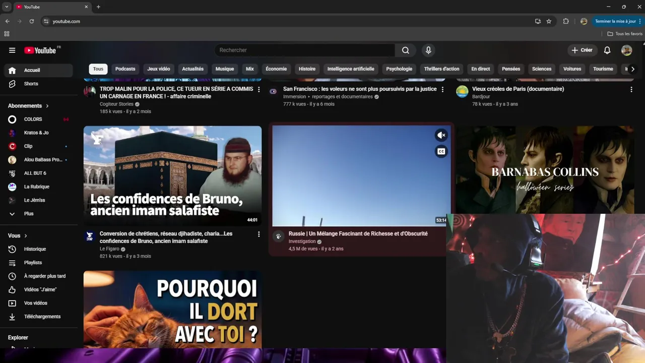
Task: Open Vidéos "J'aime" list
Action: pyautogui.click(x=39, y=289)
